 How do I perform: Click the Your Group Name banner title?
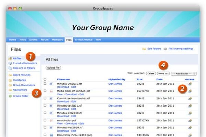click(x=103, y=28)
